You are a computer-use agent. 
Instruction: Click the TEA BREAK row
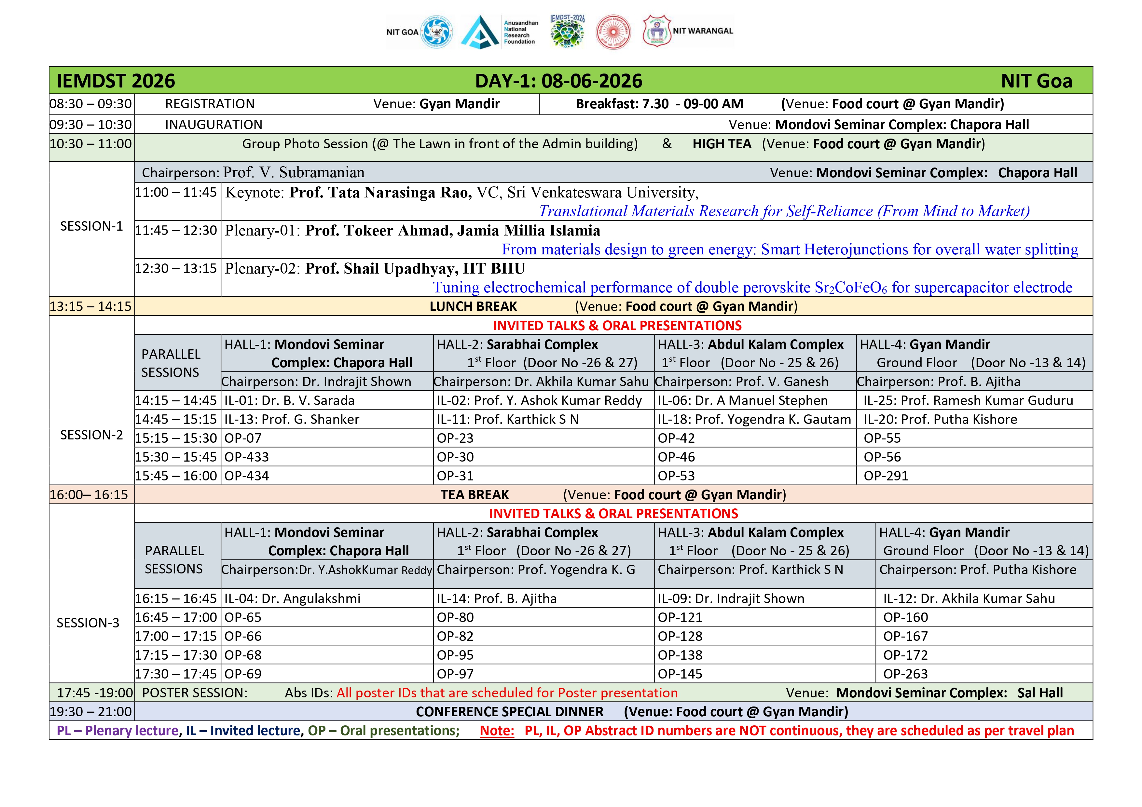[613, 495]
